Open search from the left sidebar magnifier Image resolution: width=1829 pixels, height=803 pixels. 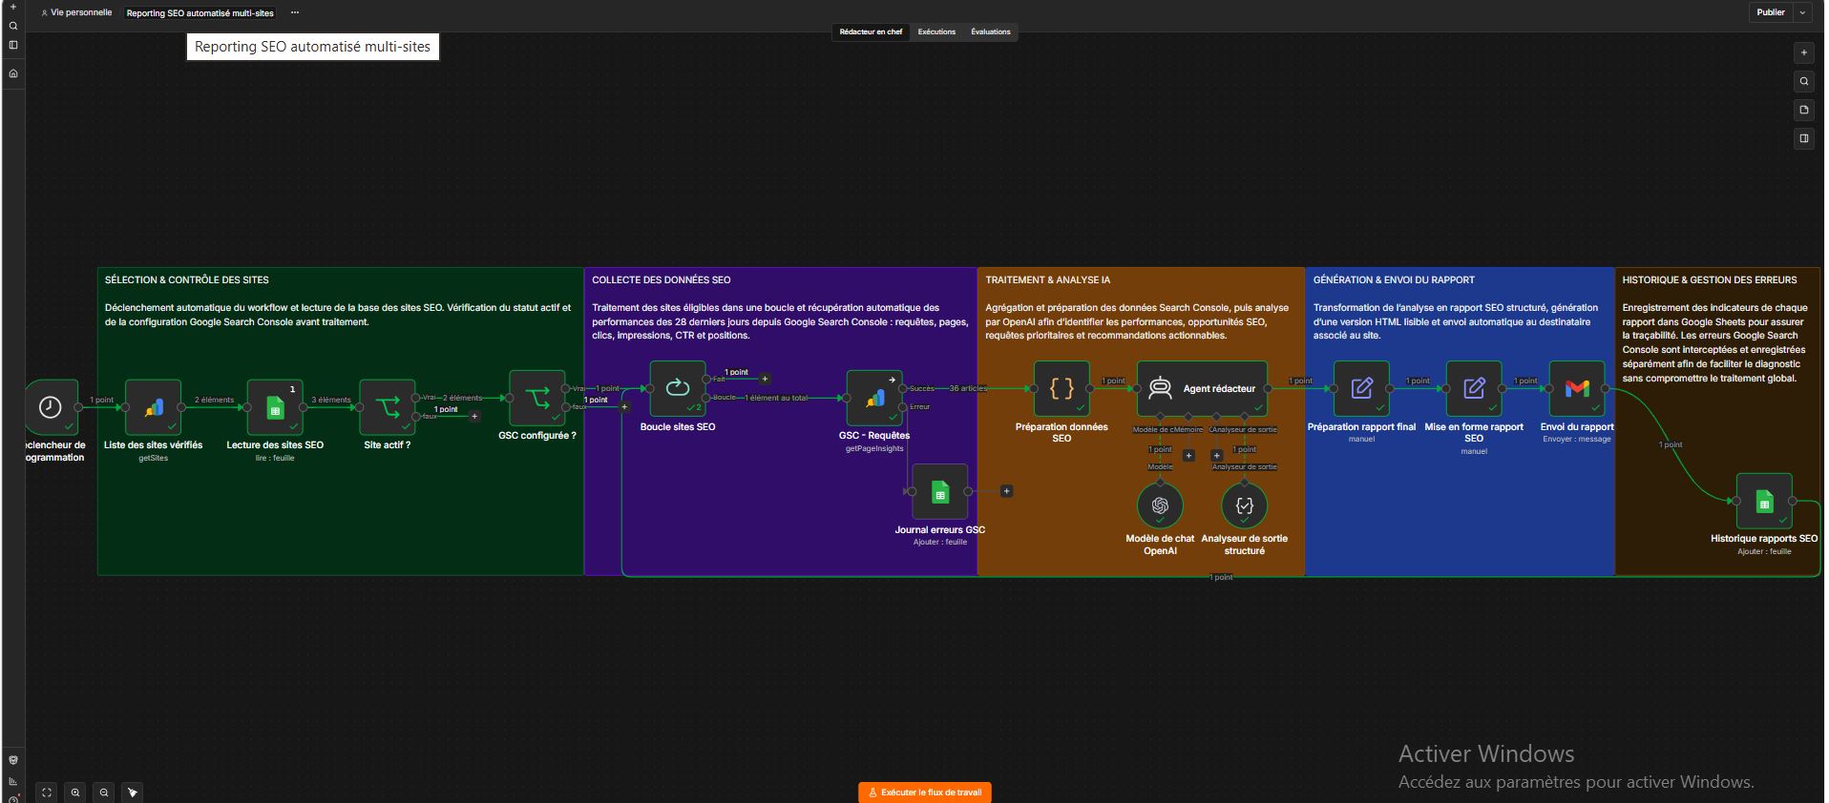coord(13,26)
